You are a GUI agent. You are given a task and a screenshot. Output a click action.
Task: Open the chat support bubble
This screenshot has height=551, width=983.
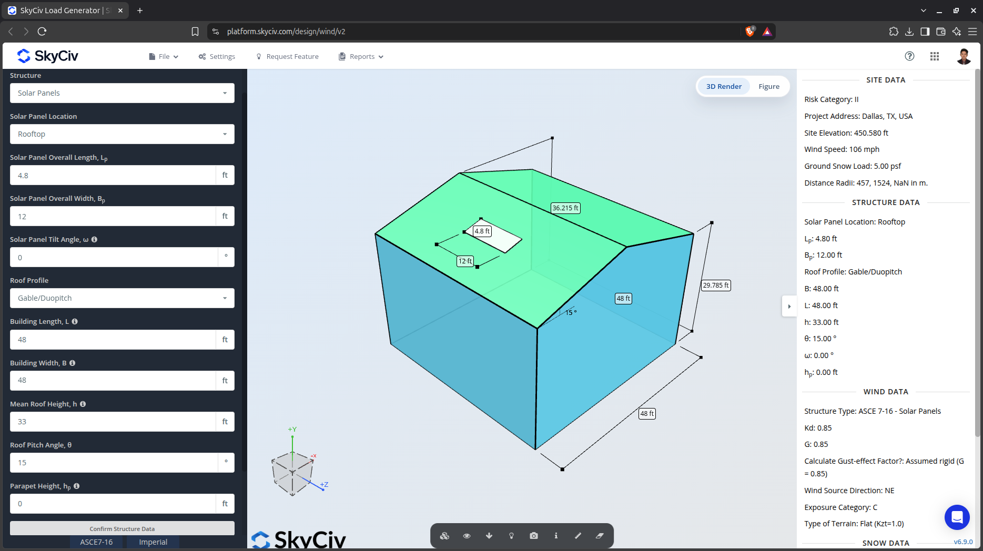(x=957, y=517)
